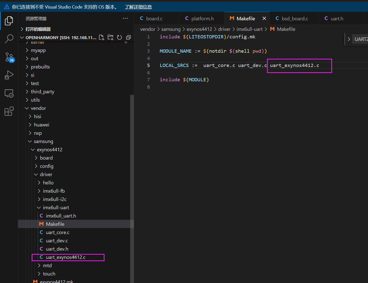Open uart_dev.c file

tap(76, 241)
